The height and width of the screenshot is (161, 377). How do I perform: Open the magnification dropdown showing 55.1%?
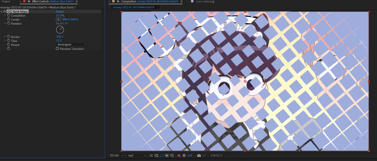pos(117,156)
